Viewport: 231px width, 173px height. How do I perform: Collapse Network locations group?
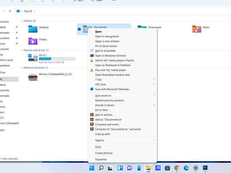pos(22,68)
